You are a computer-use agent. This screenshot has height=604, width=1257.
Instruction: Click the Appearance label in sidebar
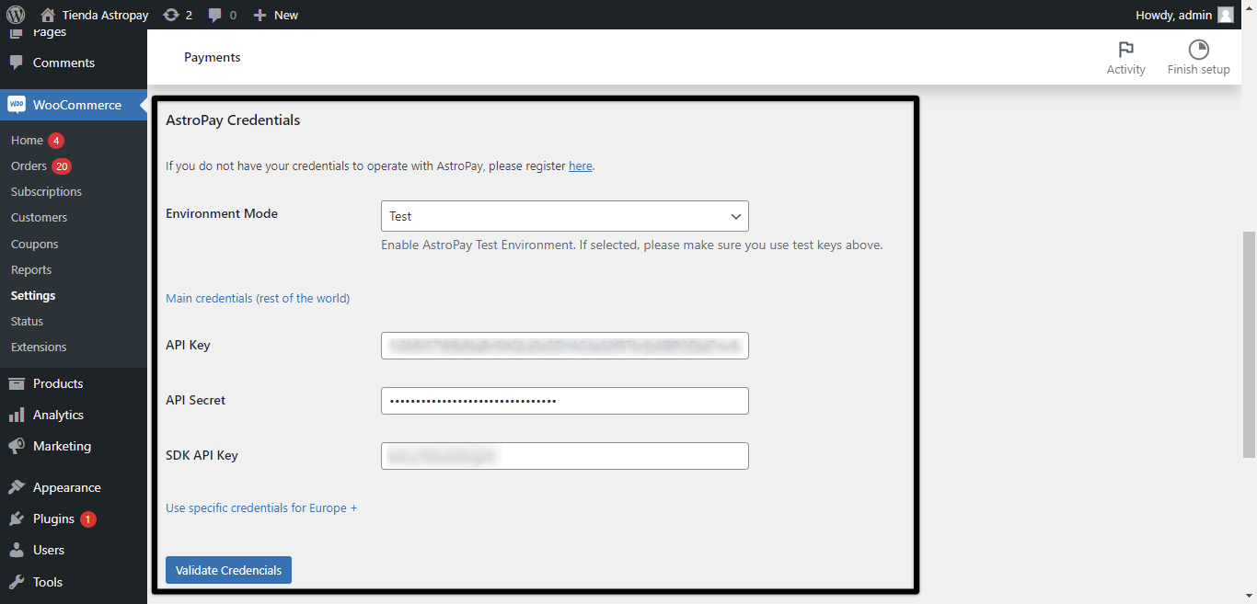[x=67, y=487]
